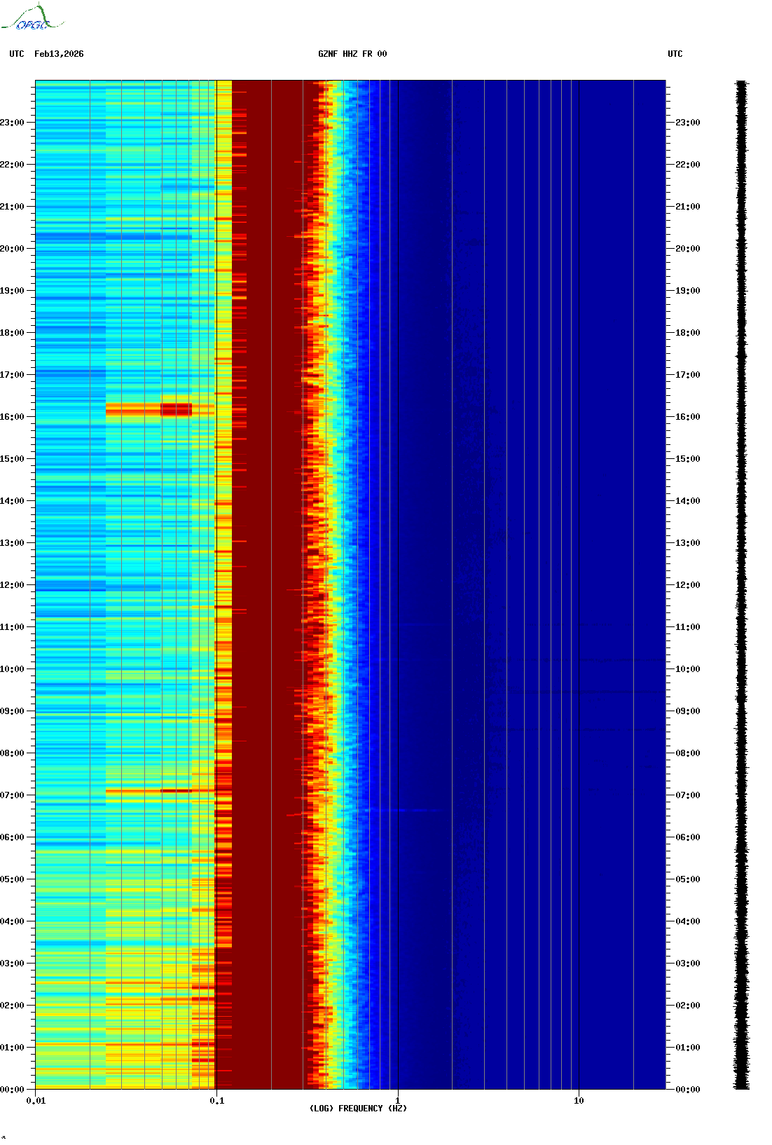Click the seismogram waveform trace at right

[x=741, y=585]
